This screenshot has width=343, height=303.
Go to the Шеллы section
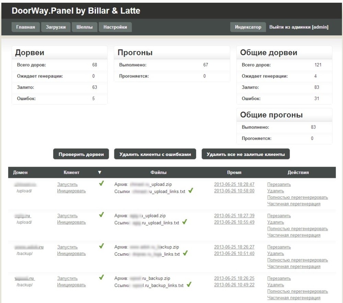(84, 27)
